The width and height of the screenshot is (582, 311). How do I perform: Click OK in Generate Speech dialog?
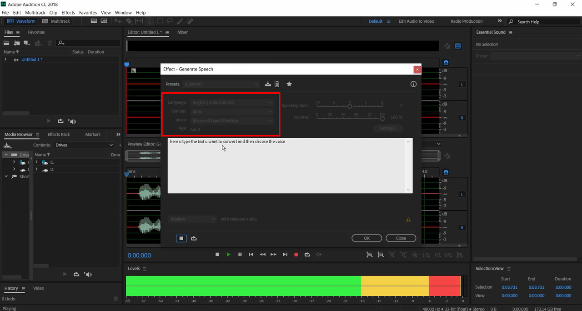click(367, 238)
